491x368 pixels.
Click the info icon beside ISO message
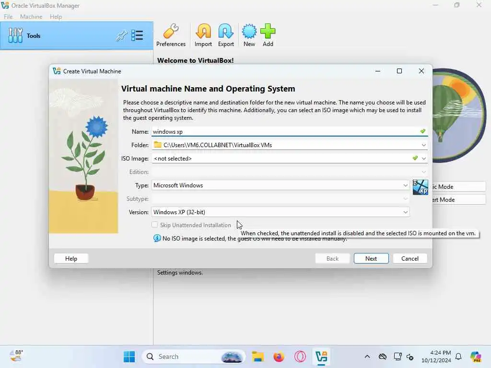click(x=157, y=239)
